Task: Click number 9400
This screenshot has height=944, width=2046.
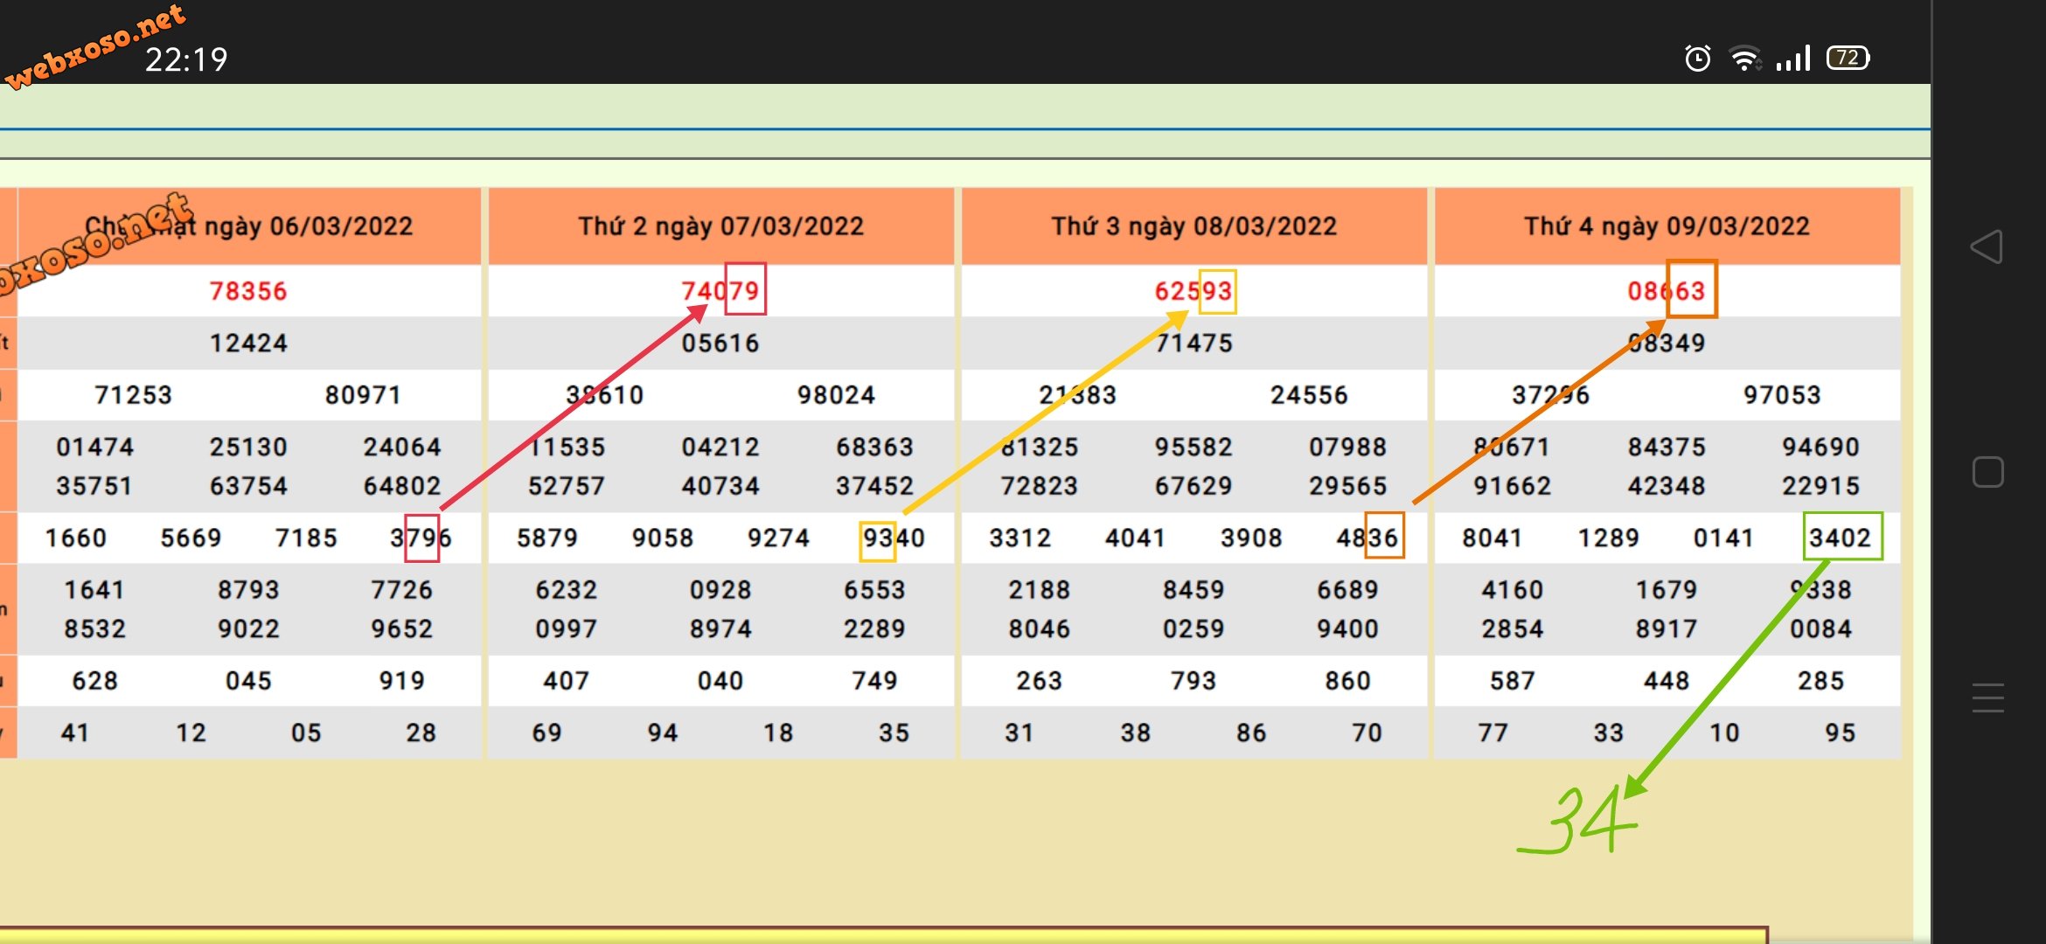Action: point(1347,629)
